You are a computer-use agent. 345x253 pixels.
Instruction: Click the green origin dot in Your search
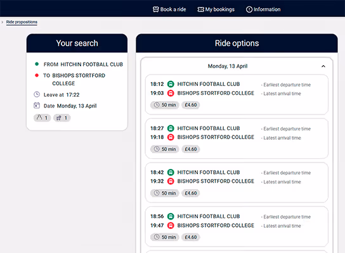coord(37,64)
